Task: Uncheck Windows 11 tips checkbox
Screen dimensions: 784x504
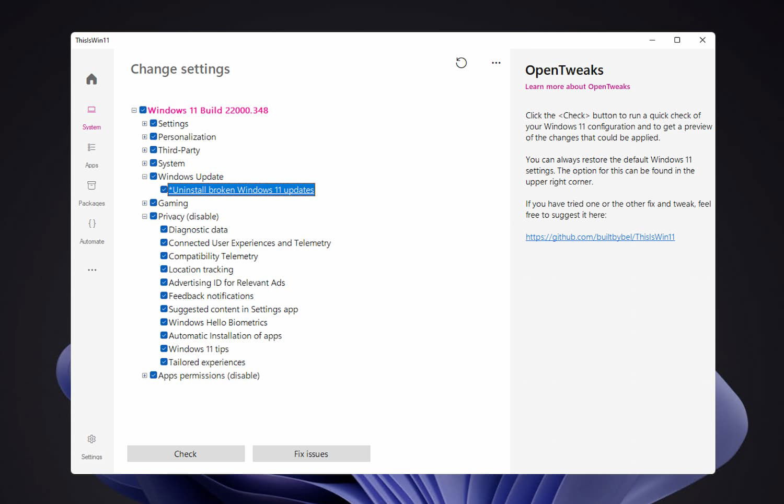Action: pos(164,348)
